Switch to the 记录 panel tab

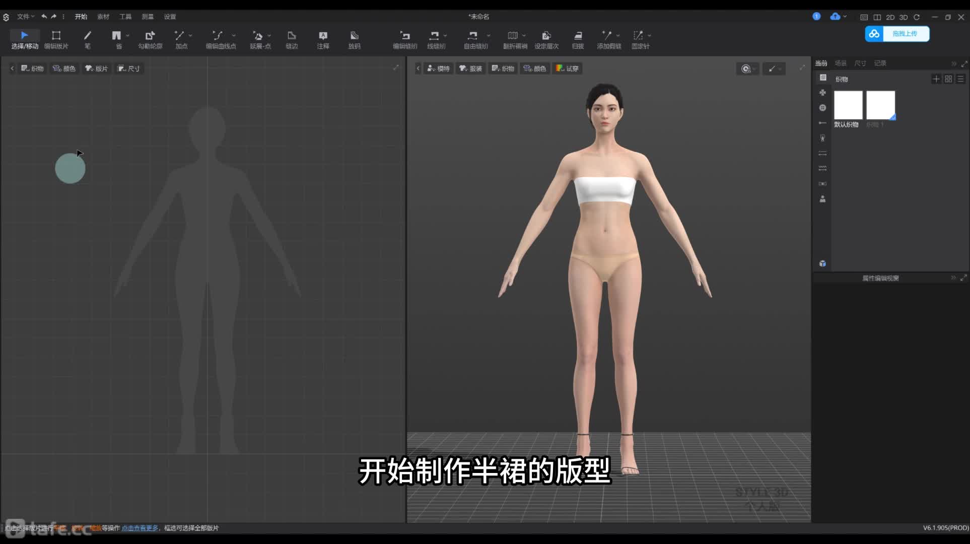[x=880, y=63]
